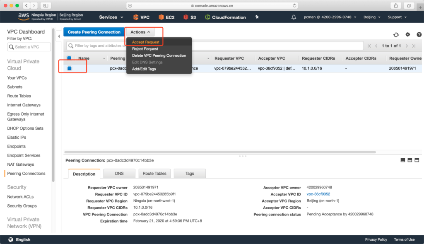Viewport: 424px width, 244px height.
Task: Switch to the Route Tables tab
Action: pyautogui.click(x=154, y=174)
